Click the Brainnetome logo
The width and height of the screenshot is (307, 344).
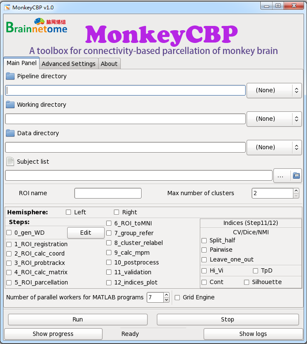coord(37,26)
